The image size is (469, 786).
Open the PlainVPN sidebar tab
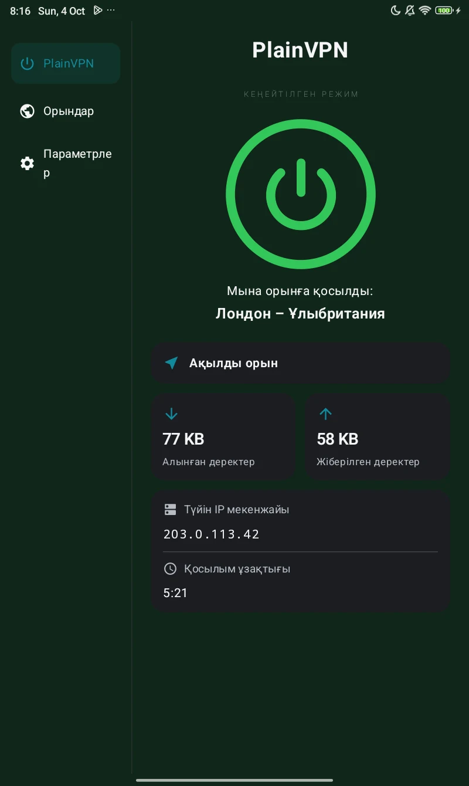(x=66, y=63)
